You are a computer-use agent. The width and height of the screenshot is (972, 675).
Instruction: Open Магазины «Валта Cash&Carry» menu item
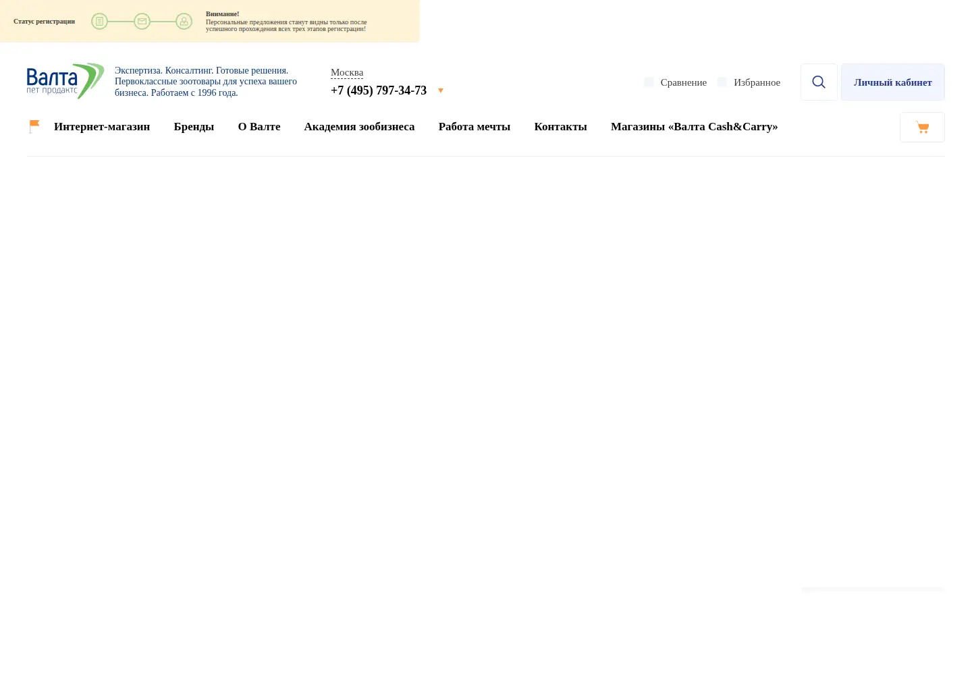point(694,126)
